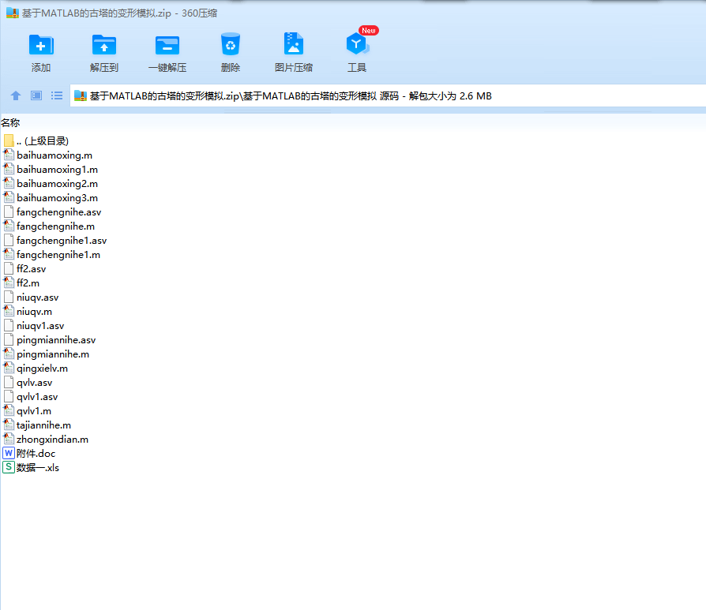Click the MATLAB file icon beside ff2.m

(x=9, y=283)
